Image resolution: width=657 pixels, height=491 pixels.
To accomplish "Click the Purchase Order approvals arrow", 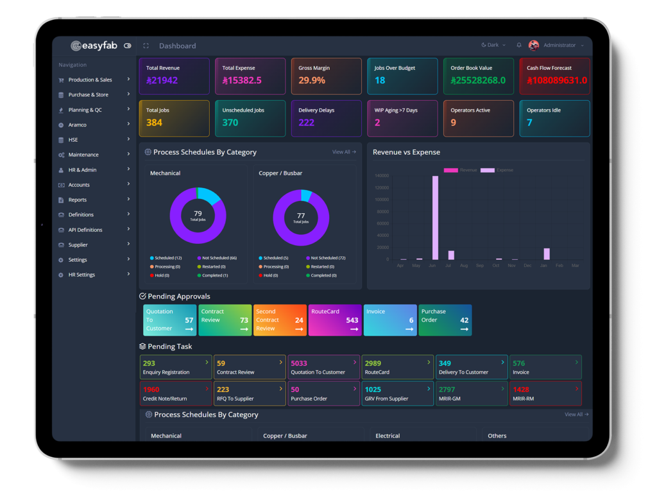I will [465, 329].
